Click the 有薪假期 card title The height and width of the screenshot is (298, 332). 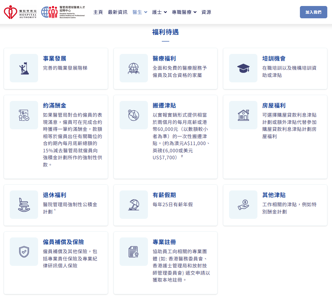coord(164,195)
